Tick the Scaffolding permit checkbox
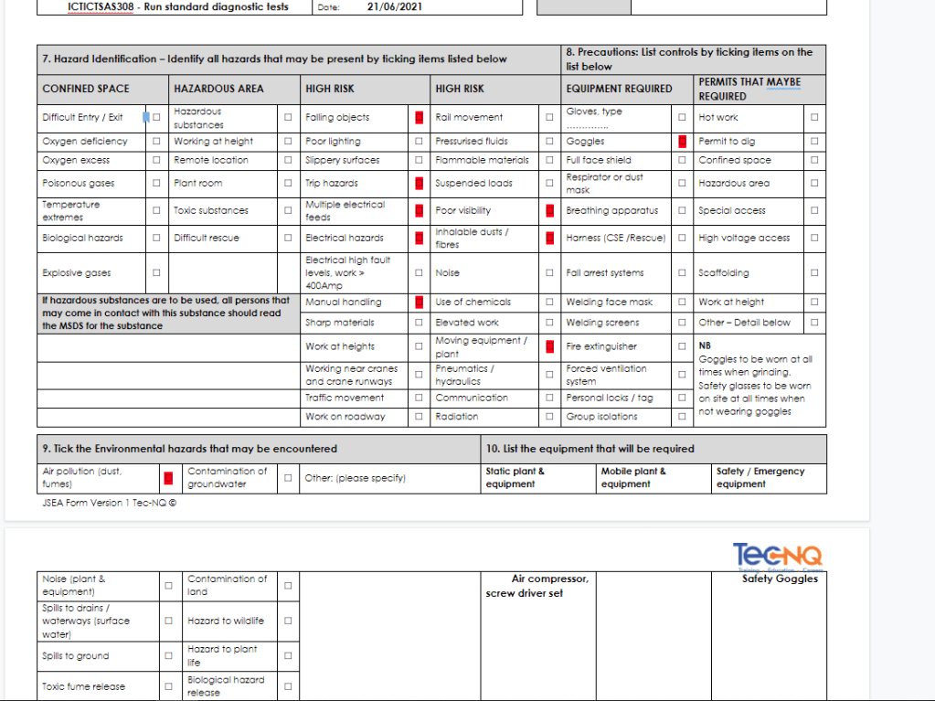 point(813,272)
